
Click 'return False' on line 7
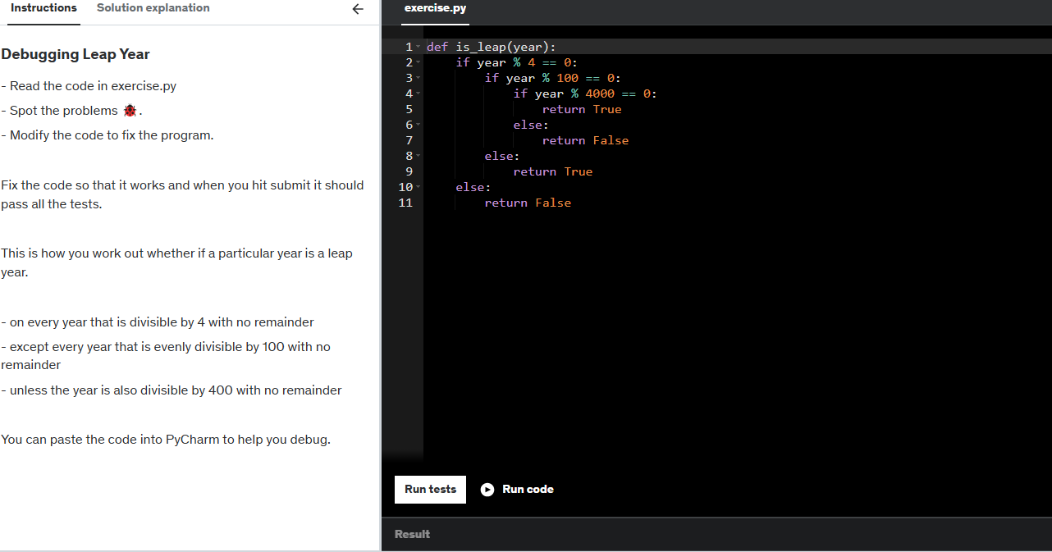tap(585, 140)
